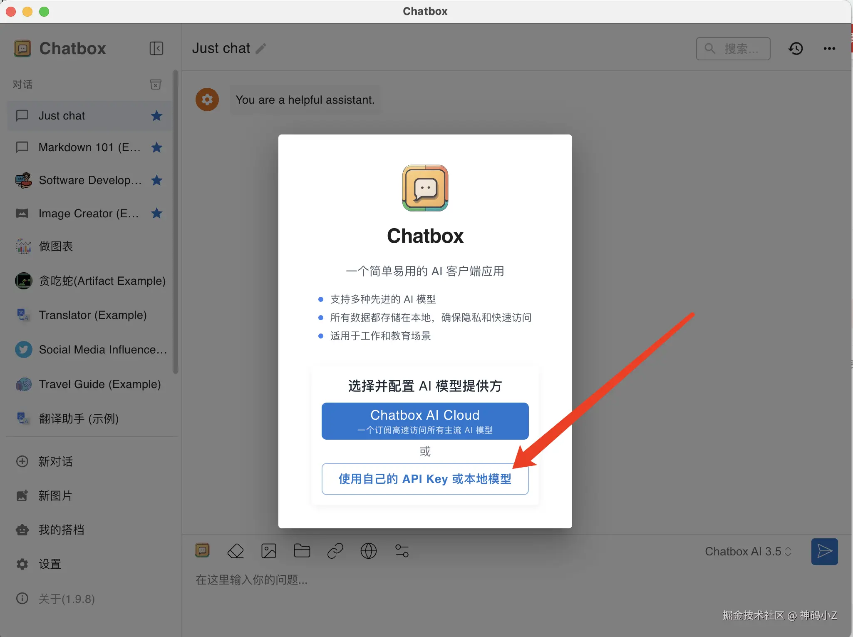Open the conversation settings sliders icon
The width and height of the screenshot is (853, 637).
[x=402, y=551]
